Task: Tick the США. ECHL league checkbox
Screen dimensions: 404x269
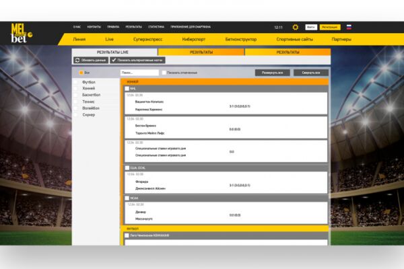Action: coord(127,168)
